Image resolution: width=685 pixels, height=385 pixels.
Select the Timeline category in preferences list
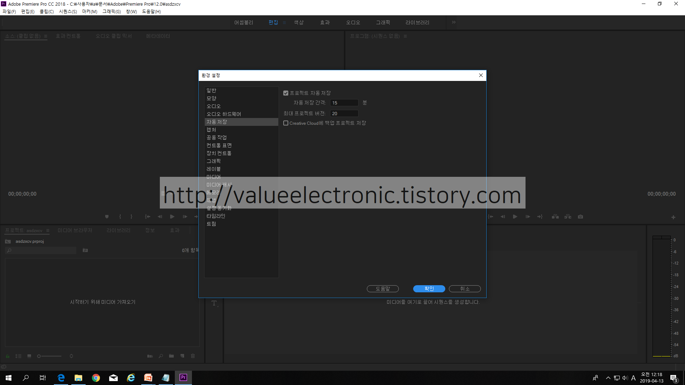215,216
